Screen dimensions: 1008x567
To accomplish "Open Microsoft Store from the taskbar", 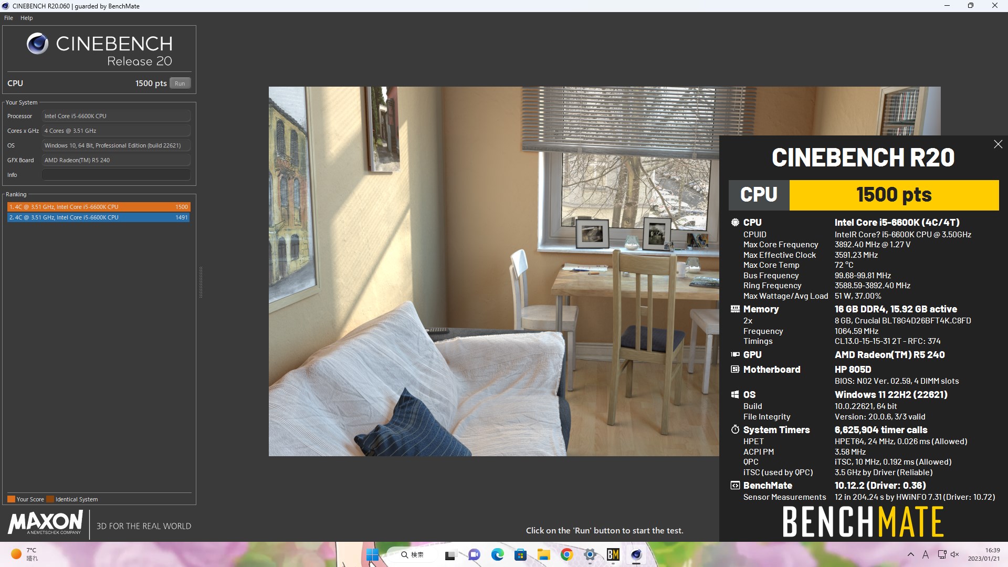I will pyautogui.click(x=520, y=555).
